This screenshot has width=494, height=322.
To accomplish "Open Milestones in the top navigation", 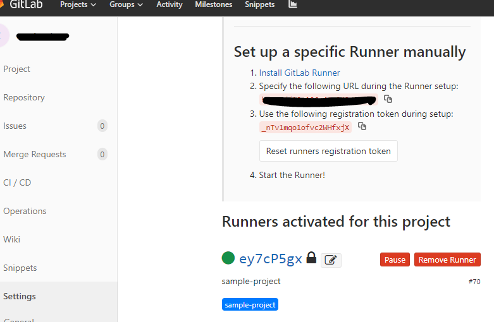I will 214,4.
